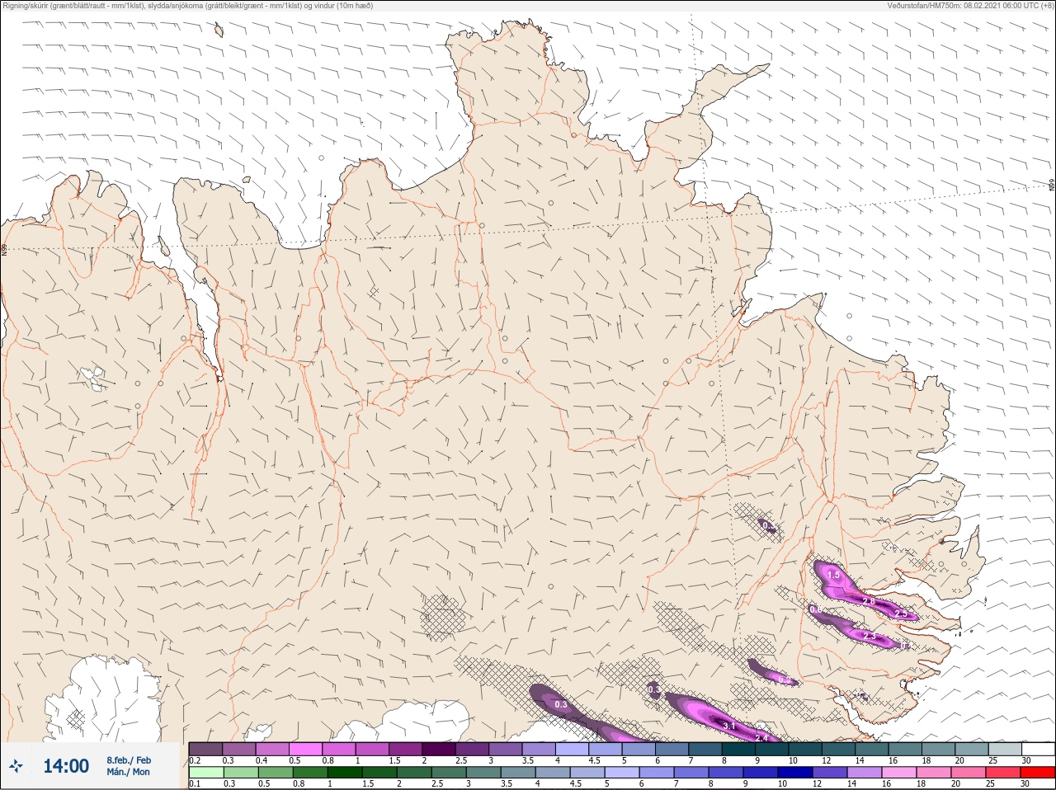Click the '20' label in the rain legend
Screen dimensions: 1056x790
click(955, 783)
